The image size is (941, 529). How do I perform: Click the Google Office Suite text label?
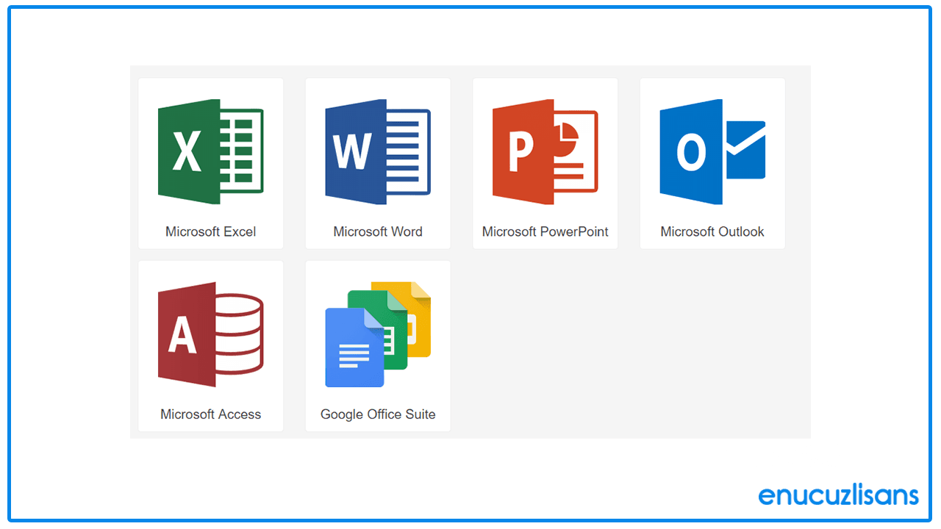tap(378, 414)
